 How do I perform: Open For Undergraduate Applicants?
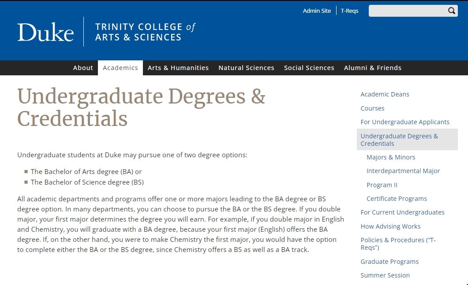(x=405, y=122)
